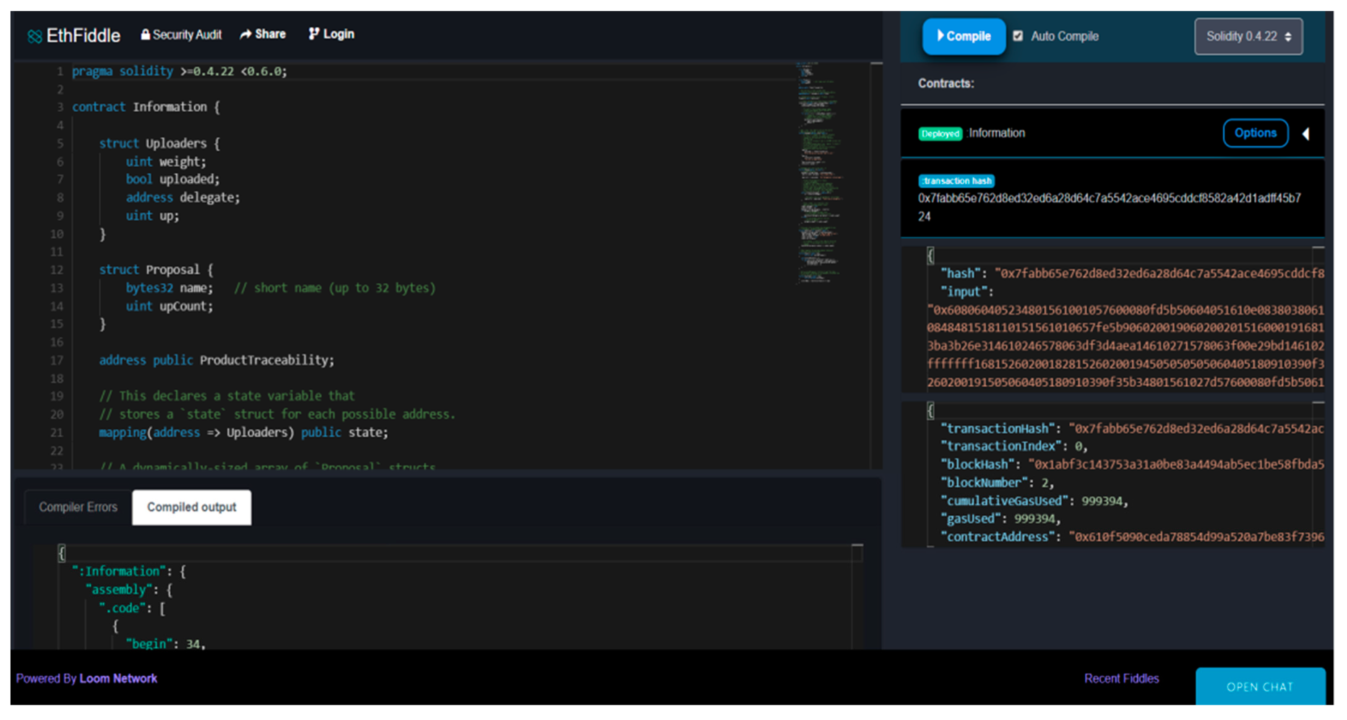
Task: Click the transaction hash label badge
Action: (956, 181)
